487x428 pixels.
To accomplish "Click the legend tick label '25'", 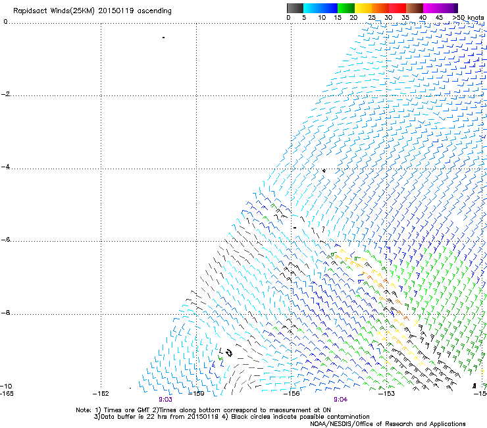I will [x=372, y=18].
